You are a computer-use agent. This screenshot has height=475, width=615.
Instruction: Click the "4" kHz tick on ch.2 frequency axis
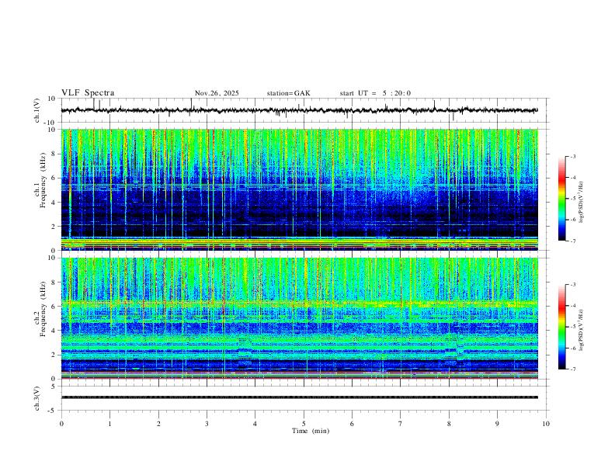click(54, 331)
